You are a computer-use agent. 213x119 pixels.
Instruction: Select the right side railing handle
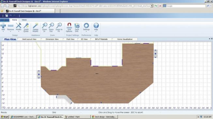click(155, 54)
